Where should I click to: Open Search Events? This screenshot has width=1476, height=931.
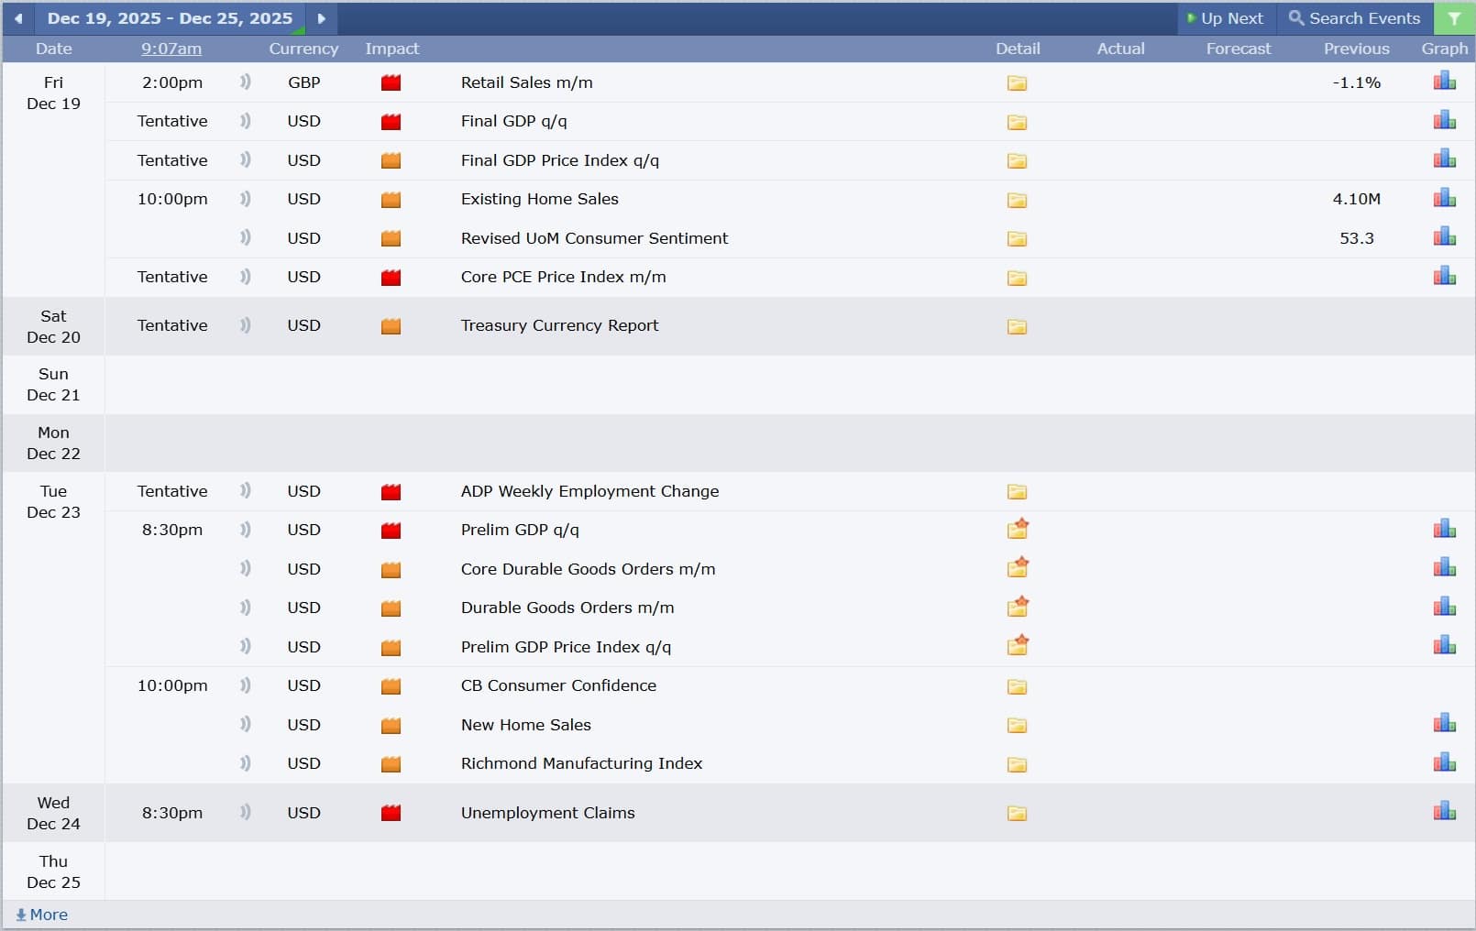point(1354,18)
